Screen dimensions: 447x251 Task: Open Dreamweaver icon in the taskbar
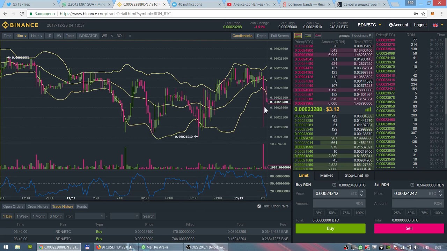point(30,247)
